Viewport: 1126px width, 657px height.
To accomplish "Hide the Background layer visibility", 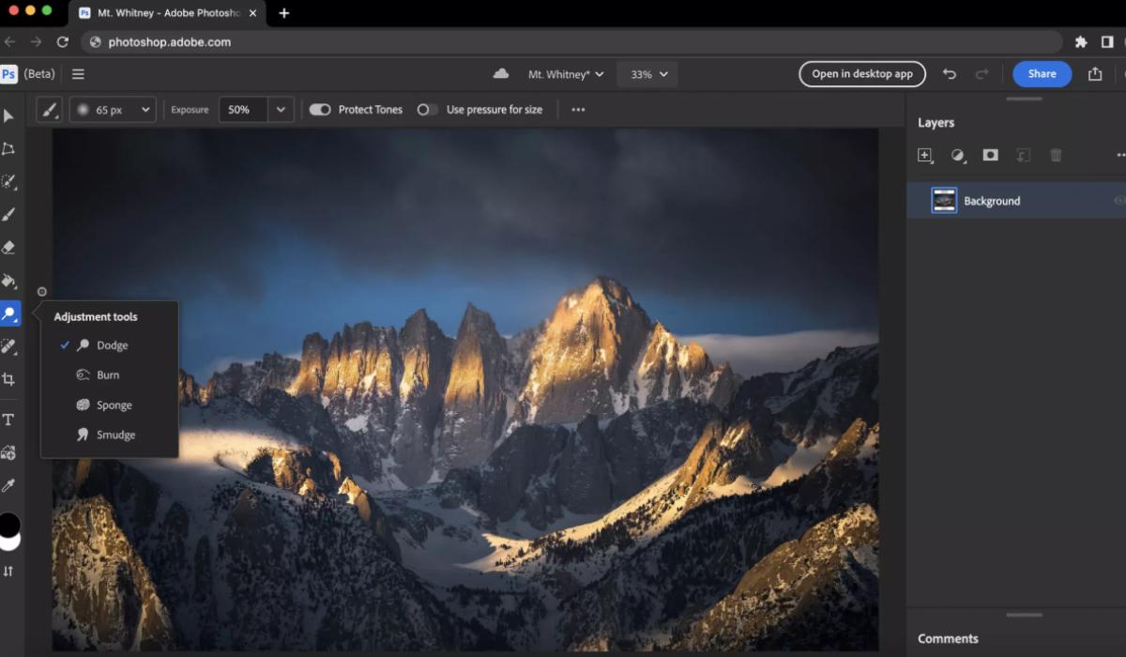I will 1118,201.
